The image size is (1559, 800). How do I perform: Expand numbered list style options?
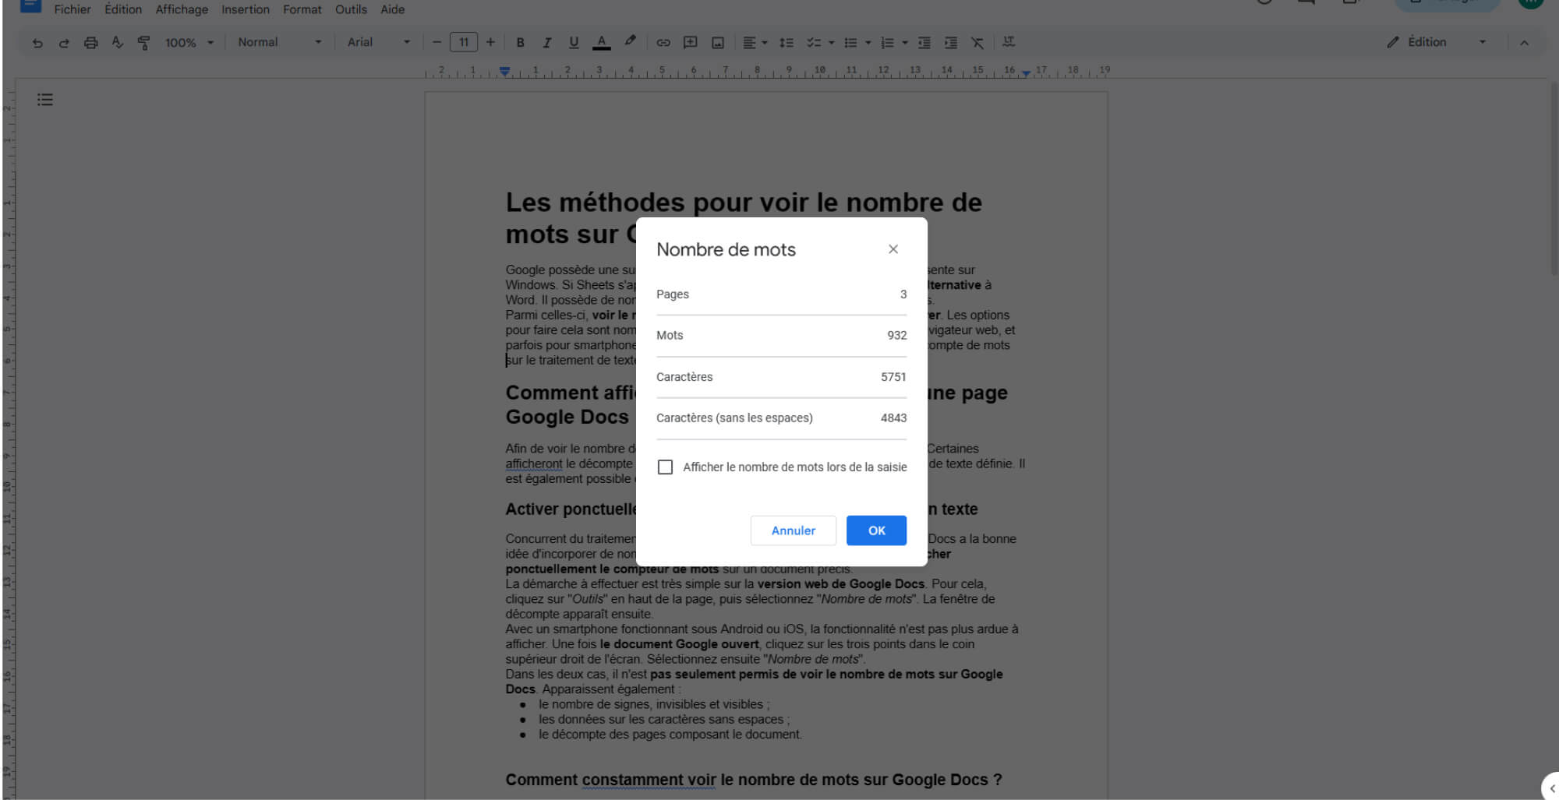pyautogui.click(x=905, y=43)
